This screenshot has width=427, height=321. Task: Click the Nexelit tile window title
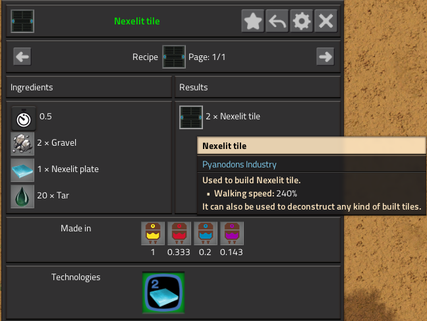[x=137, y=21]
